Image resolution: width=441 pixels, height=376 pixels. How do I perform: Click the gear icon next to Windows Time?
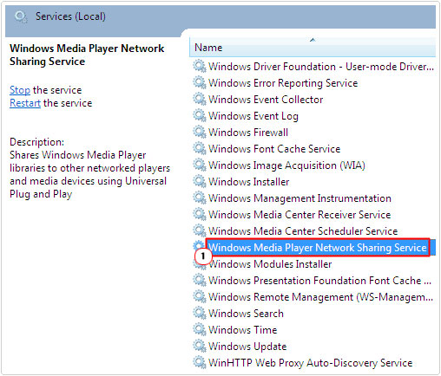[x=200, y=329]
